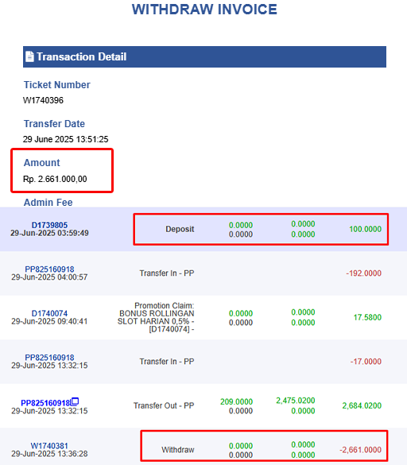Click the Admin Fee label

click(48, 202)
